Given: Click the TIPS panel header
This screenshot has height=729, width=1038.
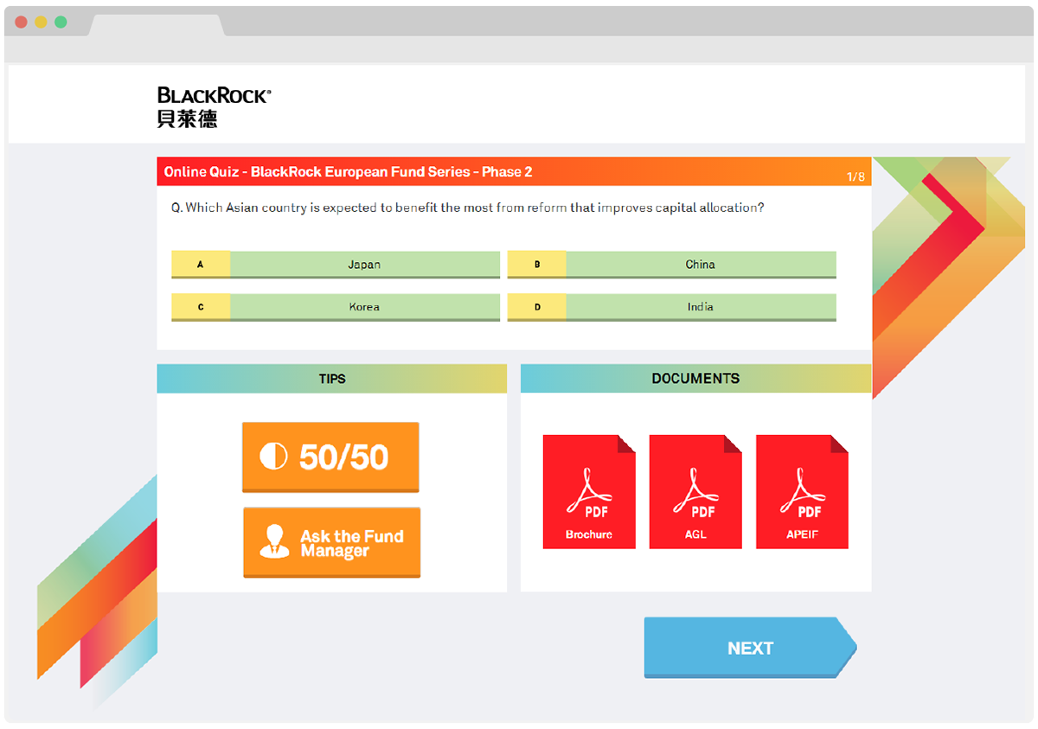Looking at the screenshot, I should [x=331, y=379].
